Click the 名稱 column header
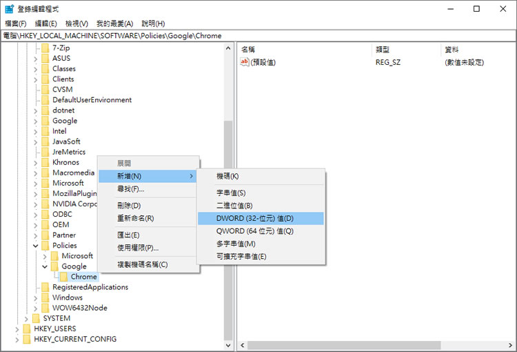517x352 pixels. tap(305, 50)
